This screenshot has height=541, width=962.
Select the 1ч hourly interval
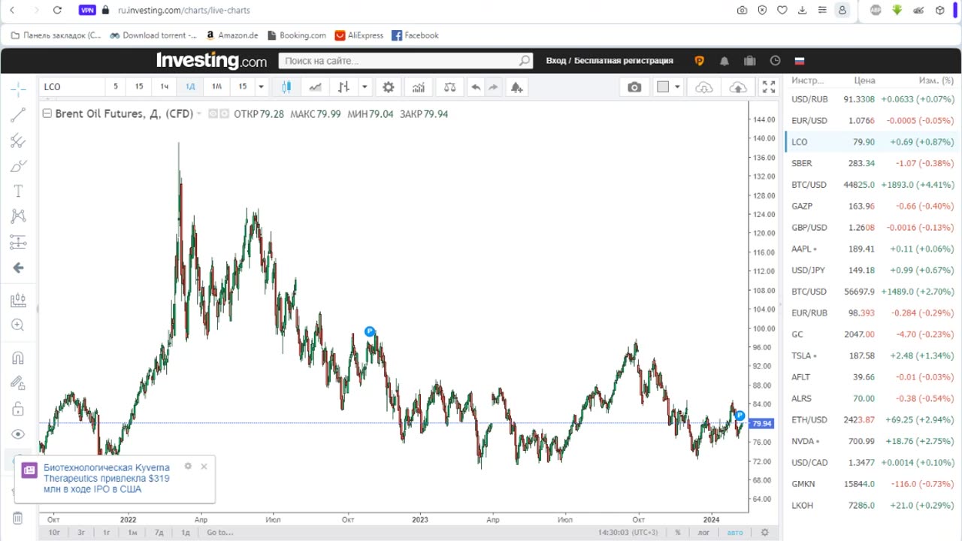click(x=164, y=86)
